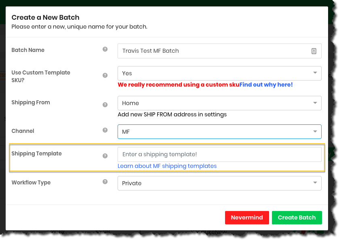
Task: Click the Add new SHIP FROM address text
Action: [172, 114]
